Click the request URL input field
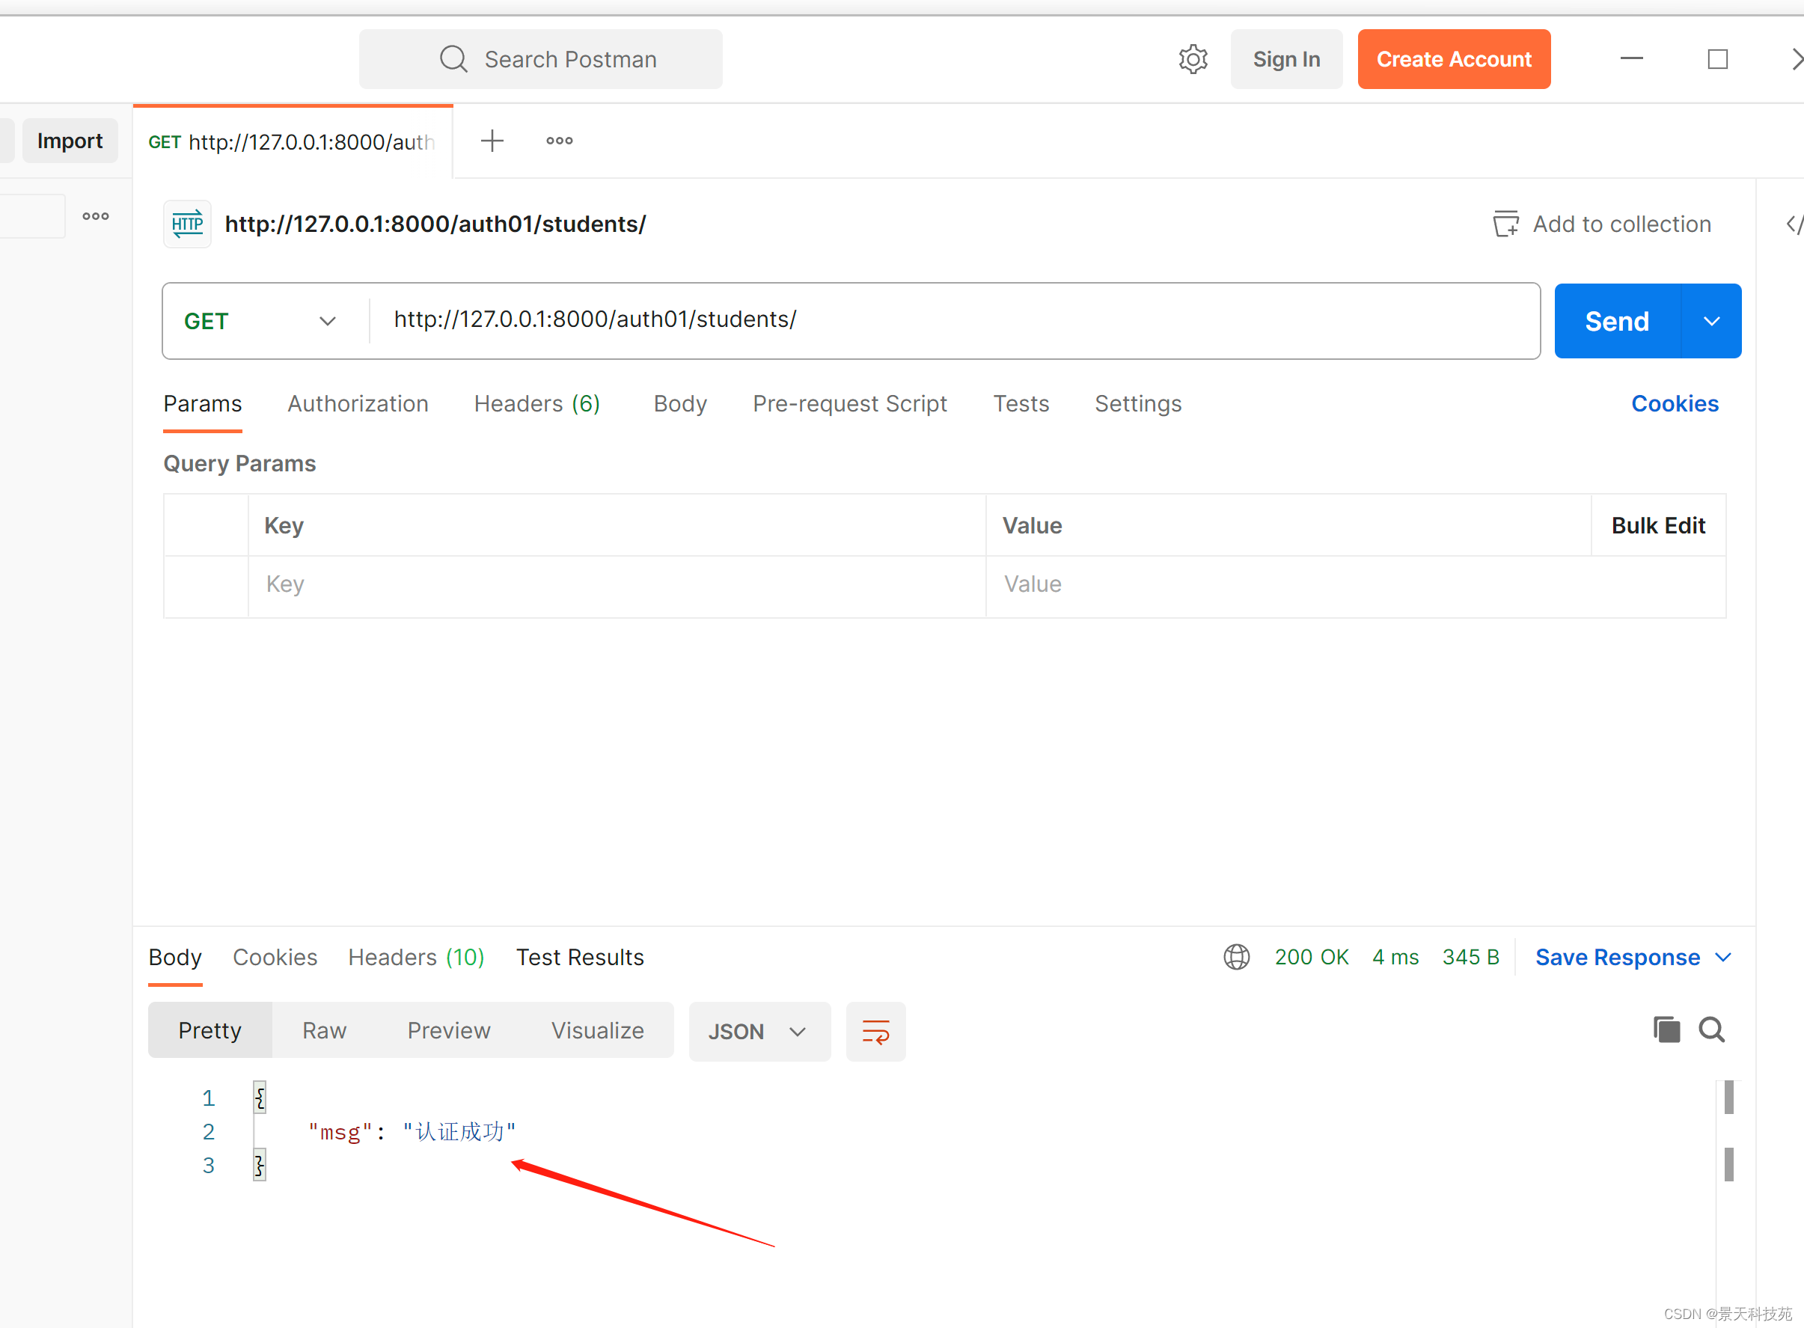1804x1328 pixels. 955,321
